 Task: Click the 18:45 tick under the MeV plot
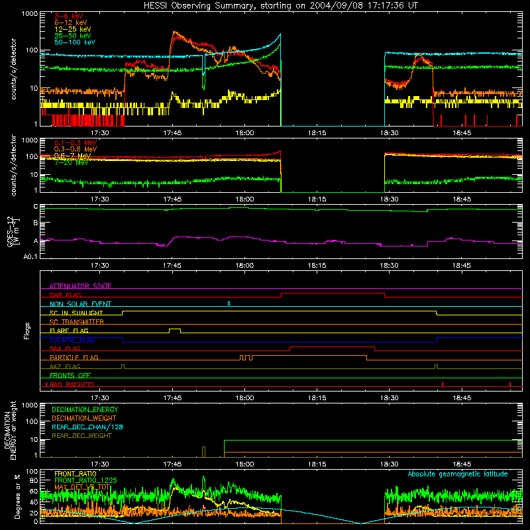[462, 199]
